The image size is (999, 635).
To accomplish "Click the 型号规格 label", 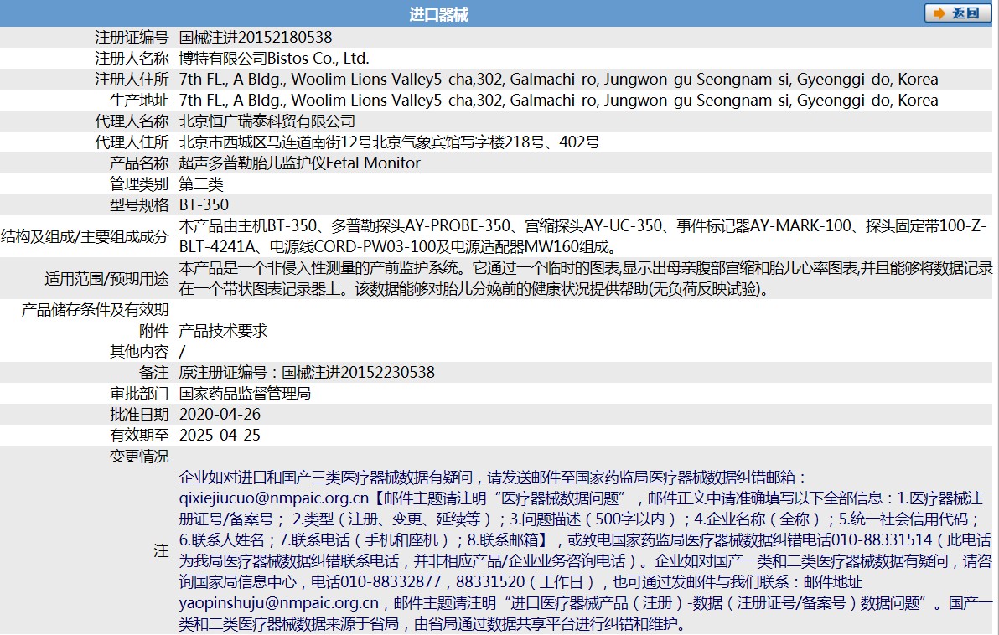I will [x=139, y=205].
